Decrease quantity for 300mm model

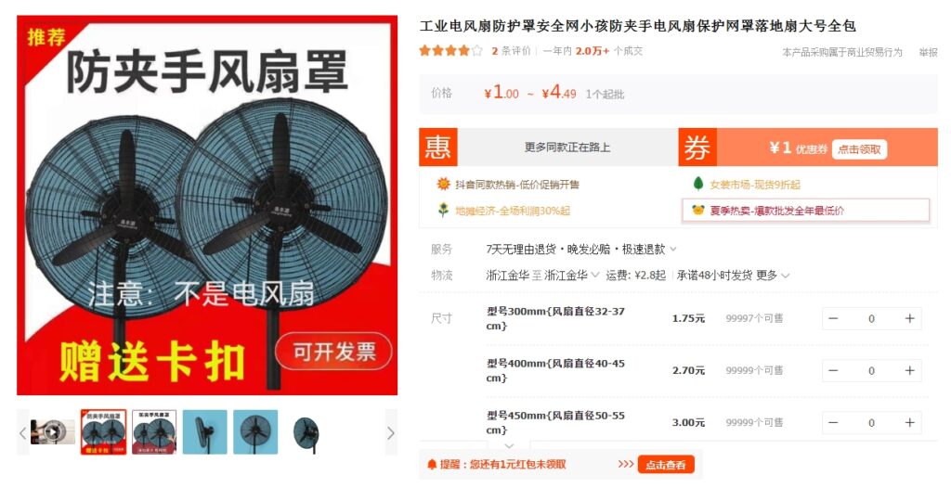tap(833, 319)
